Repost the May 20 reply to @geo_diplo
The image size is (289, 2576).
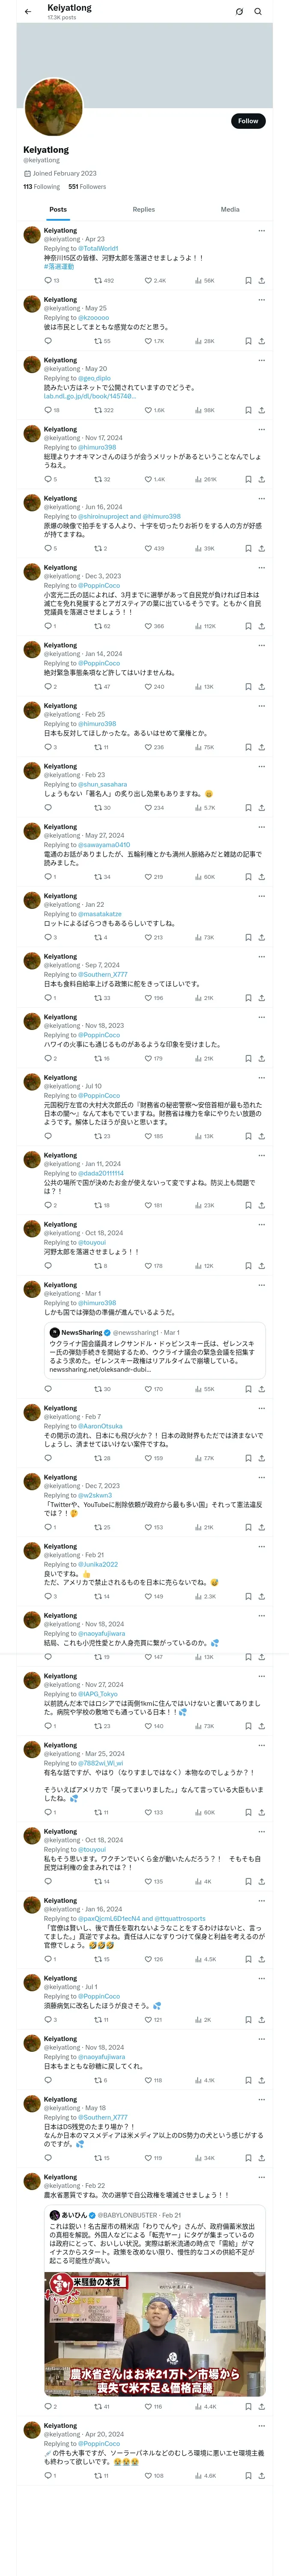pos(98,410)
